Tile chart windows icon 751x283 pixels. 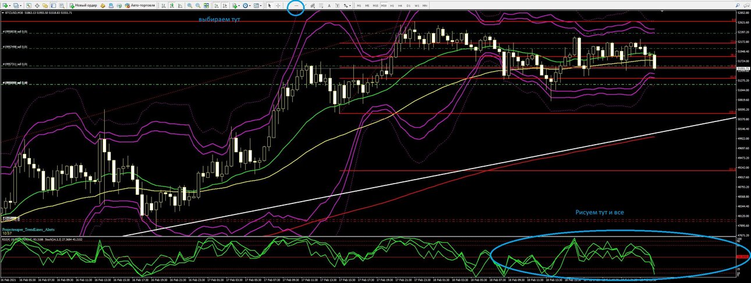tap(206, 5)
